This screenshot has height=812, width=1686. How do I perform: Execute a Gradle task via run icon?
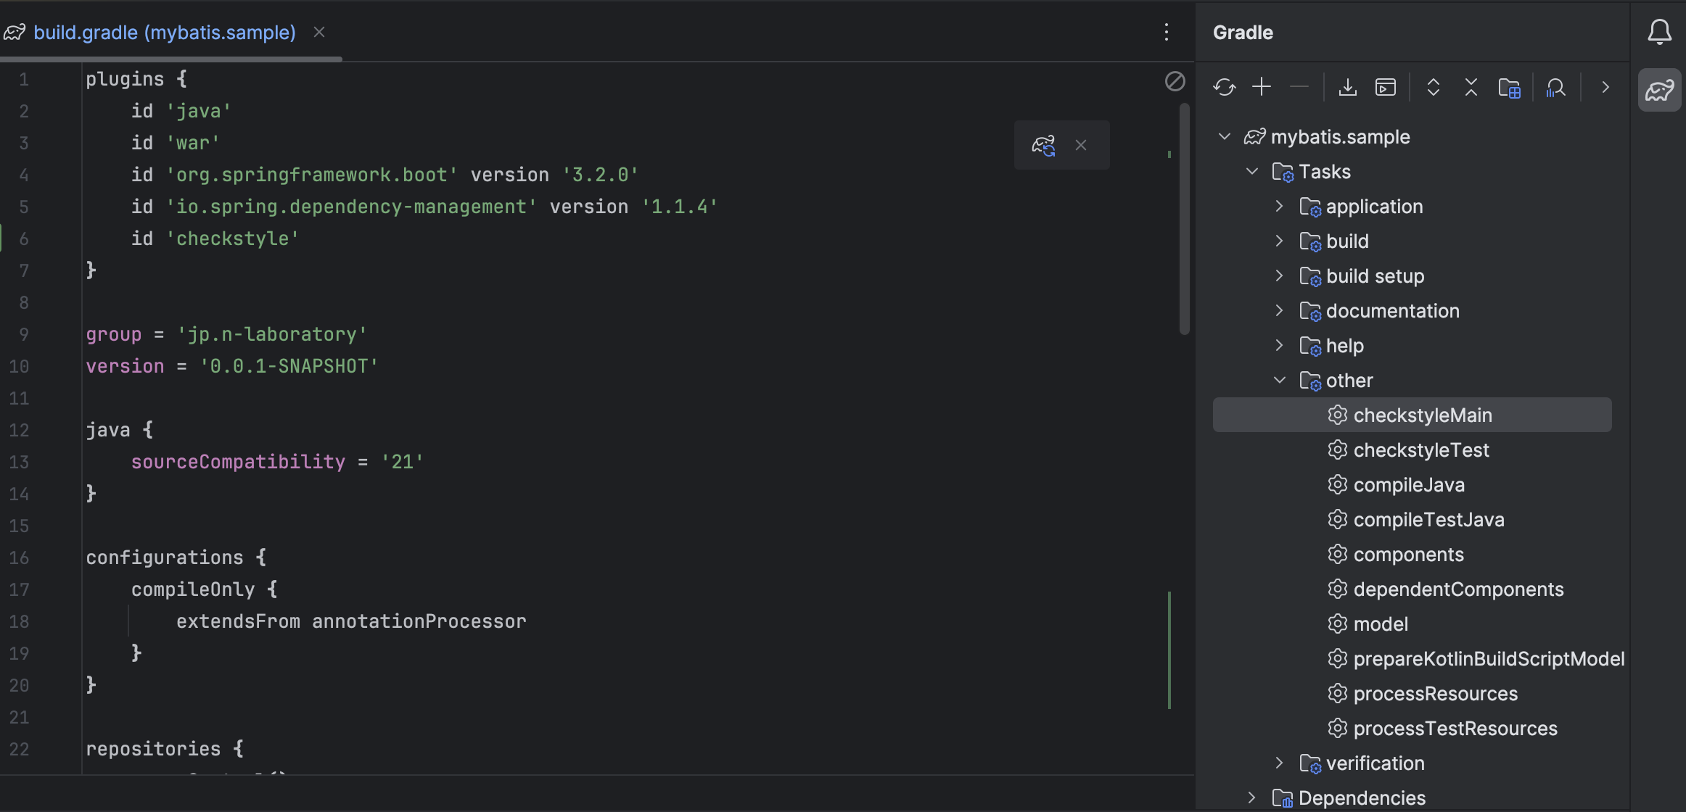click(x=1386, y=87)
